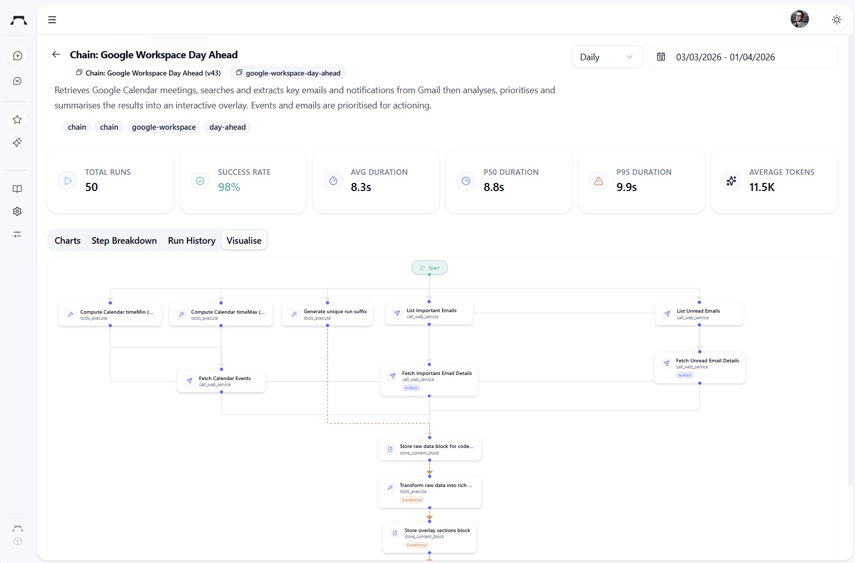
Task: Switch to the Step Breakdown tab
Action: click(x=124, y=241)
